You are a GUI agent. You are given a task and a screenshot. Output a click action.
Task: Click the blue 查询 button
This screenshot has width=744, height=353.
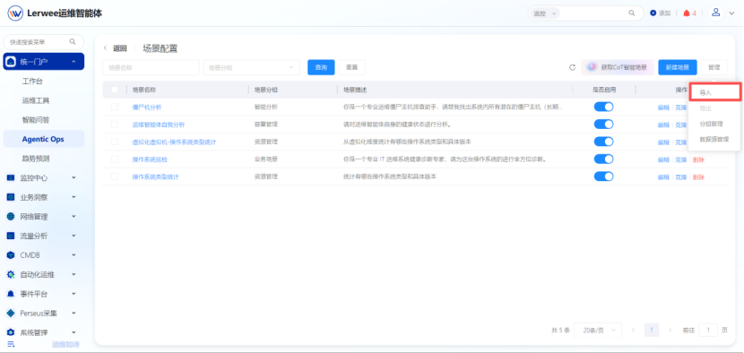pos(321,67)
